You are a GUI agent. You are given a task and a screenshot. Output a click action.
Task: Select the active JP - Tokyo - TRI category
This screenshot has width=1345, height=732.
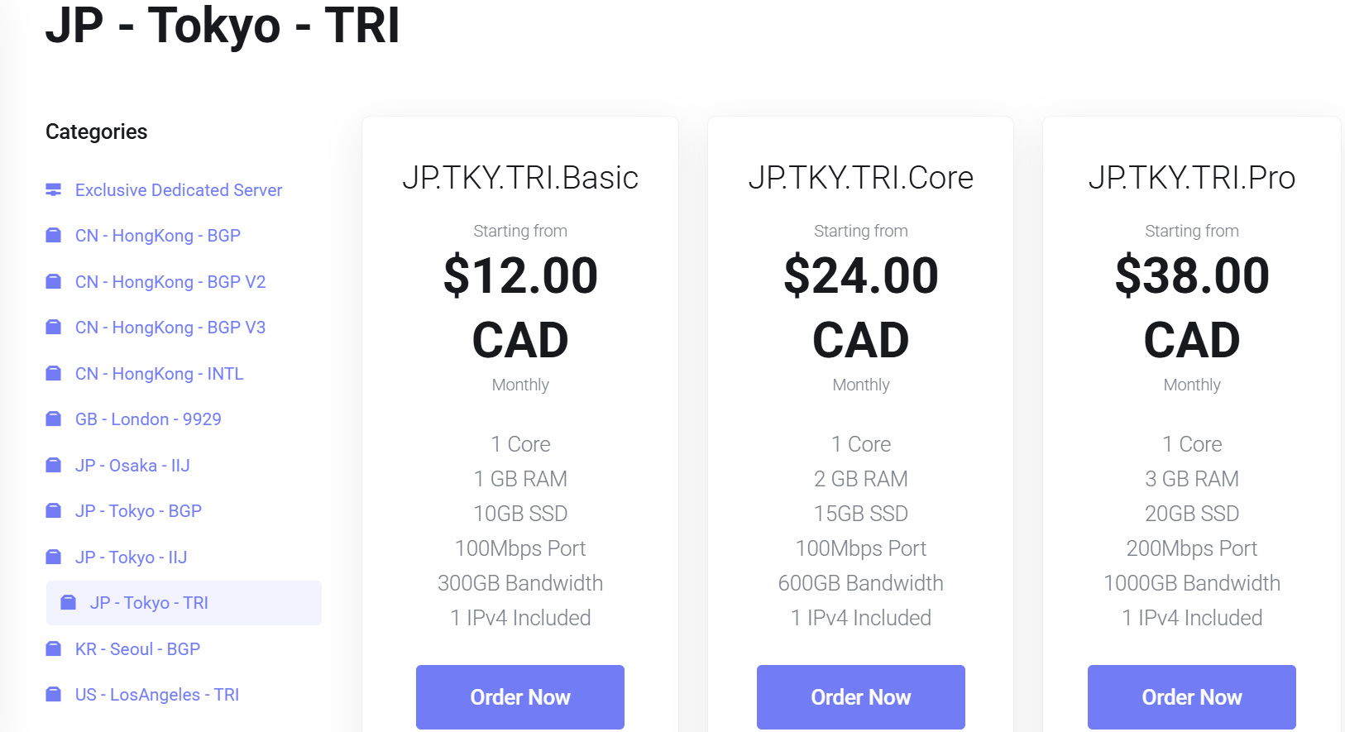(x=149, y=603)
